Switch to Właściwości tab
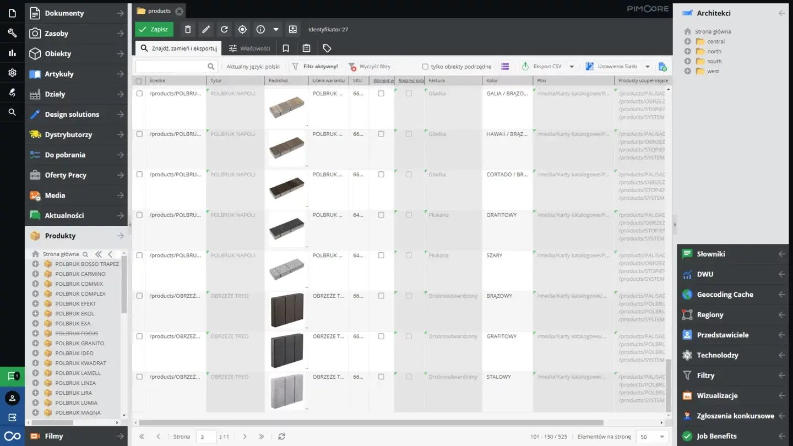793x446 pixels. pos(249,48)
